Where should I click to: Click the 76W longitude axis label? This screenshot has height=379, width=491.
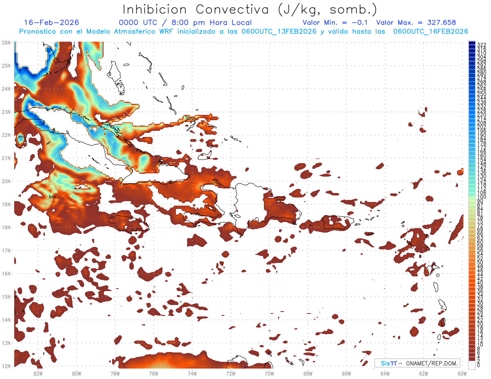click(x=153, y=373)
